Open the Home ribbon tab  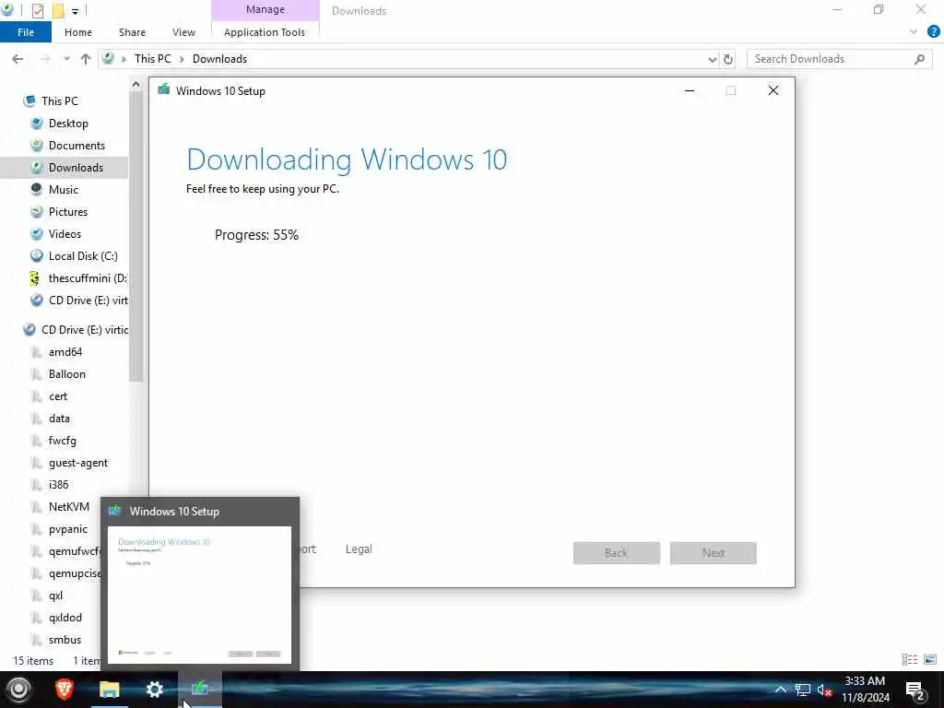pos(78,32)
